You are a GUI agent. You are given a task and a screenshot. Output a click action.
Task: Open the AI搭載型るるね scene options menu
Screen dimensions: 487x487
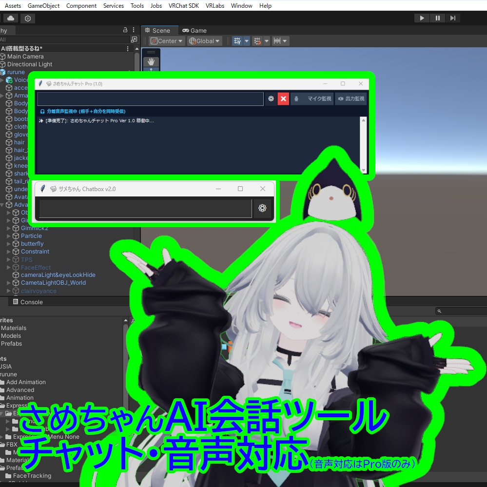(128, 49)
